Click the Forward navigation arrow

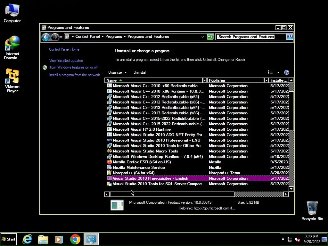pos(55,37)
